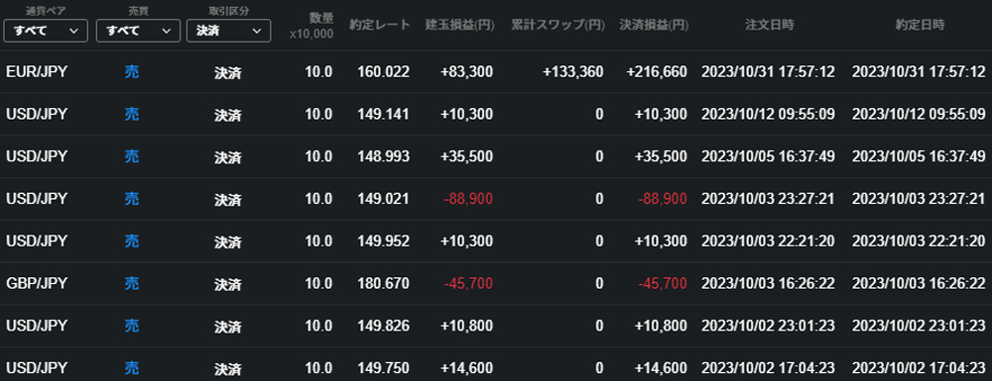Open the 通貨ペア dropdown filter
The height and width of the screenshot is (381, 992).
[46, 31]
